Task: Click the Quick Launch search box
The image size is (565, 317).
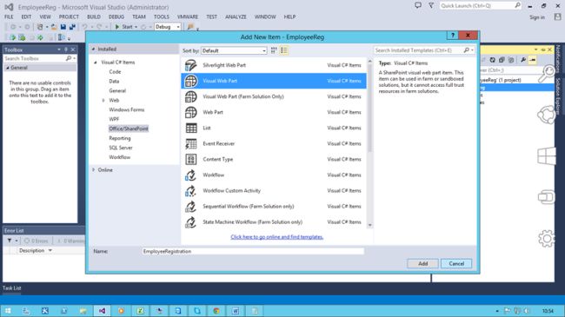Action: click(x=481, y=6)
